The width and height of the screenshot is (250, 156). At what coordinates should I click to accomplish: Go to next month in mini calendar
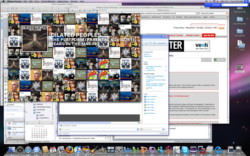[x=52, y=123]
